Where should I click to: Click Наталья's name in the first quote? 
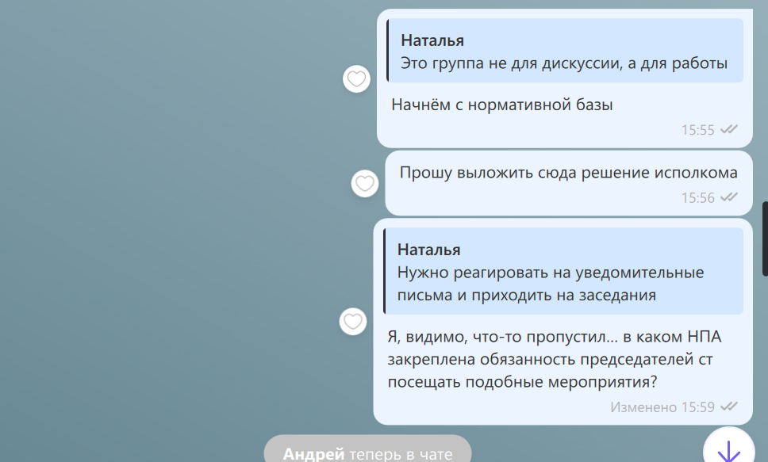click(x=432, y=40)
